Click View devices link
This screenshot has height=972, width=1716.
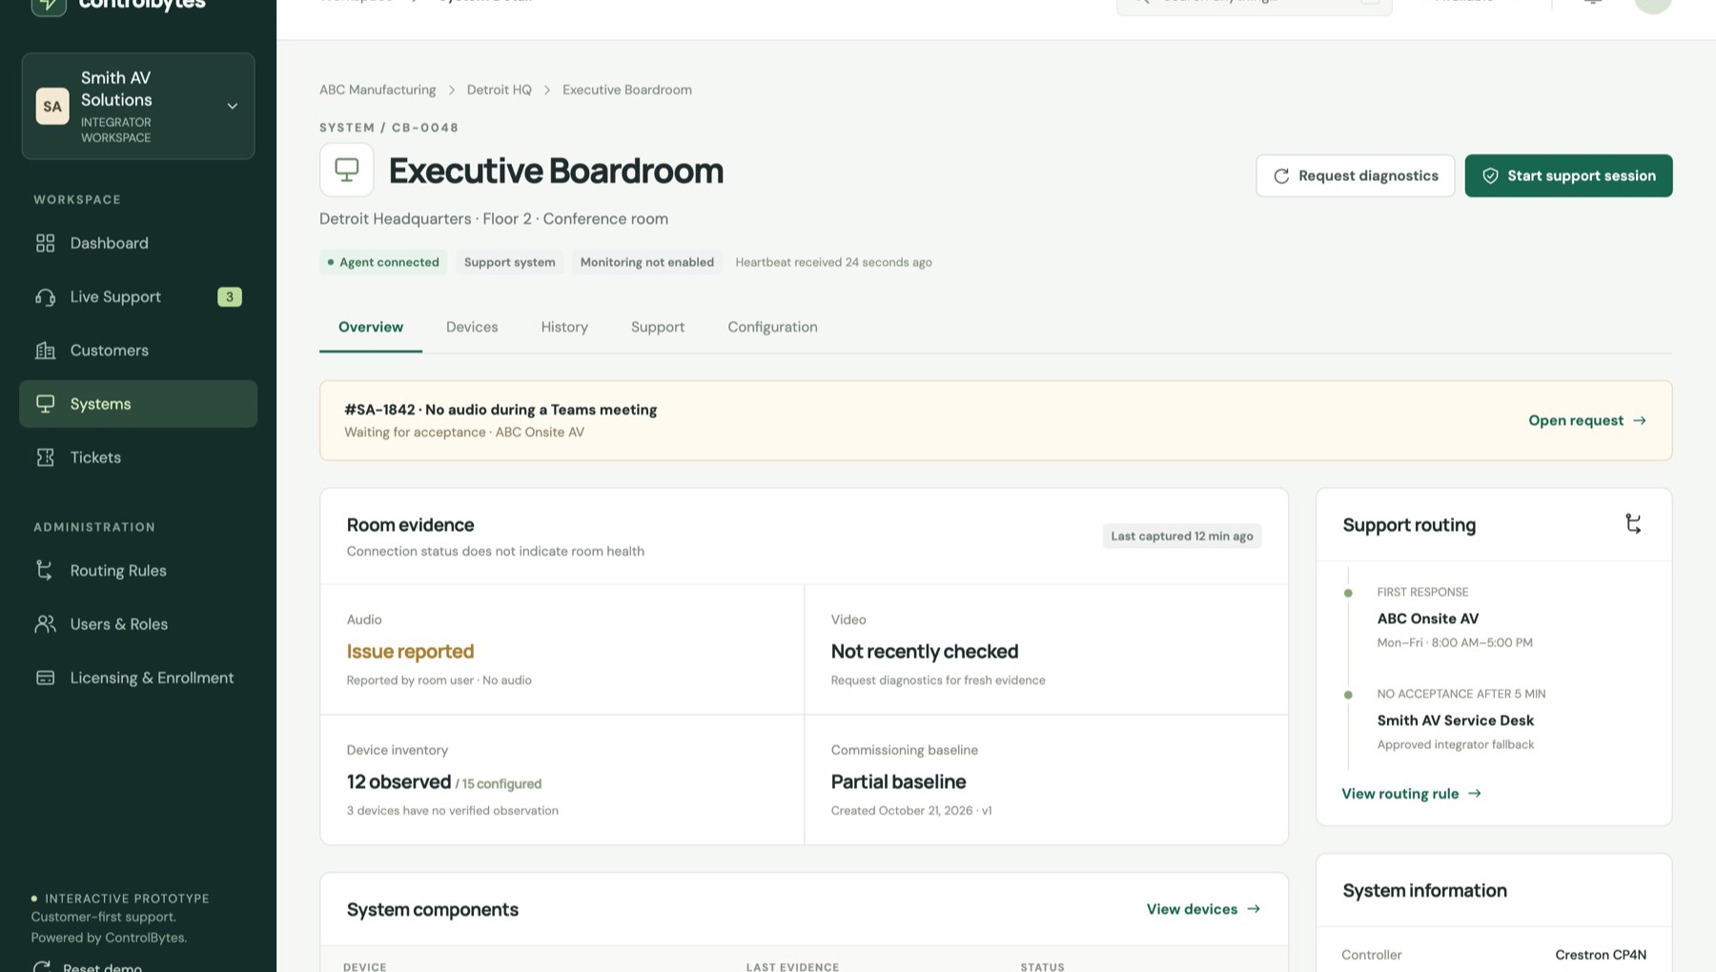pos(1203,909)
